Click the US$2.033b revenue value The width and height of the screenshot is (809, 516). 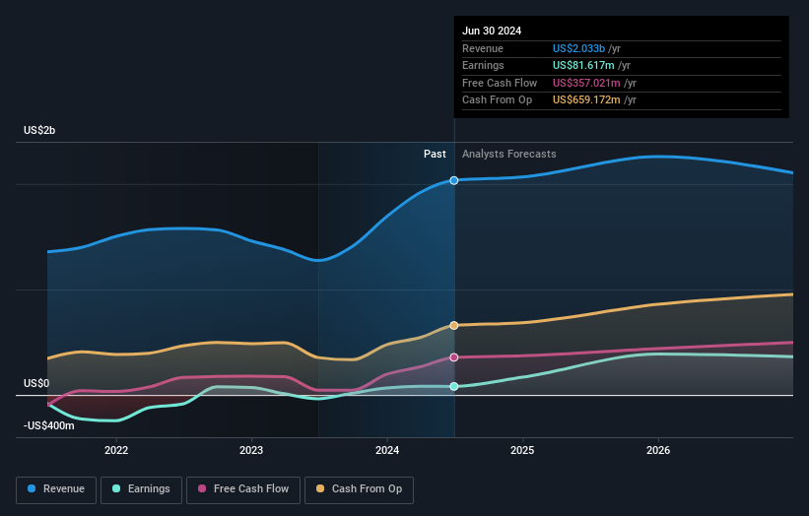pyautogui.click(x=578, y=48)
